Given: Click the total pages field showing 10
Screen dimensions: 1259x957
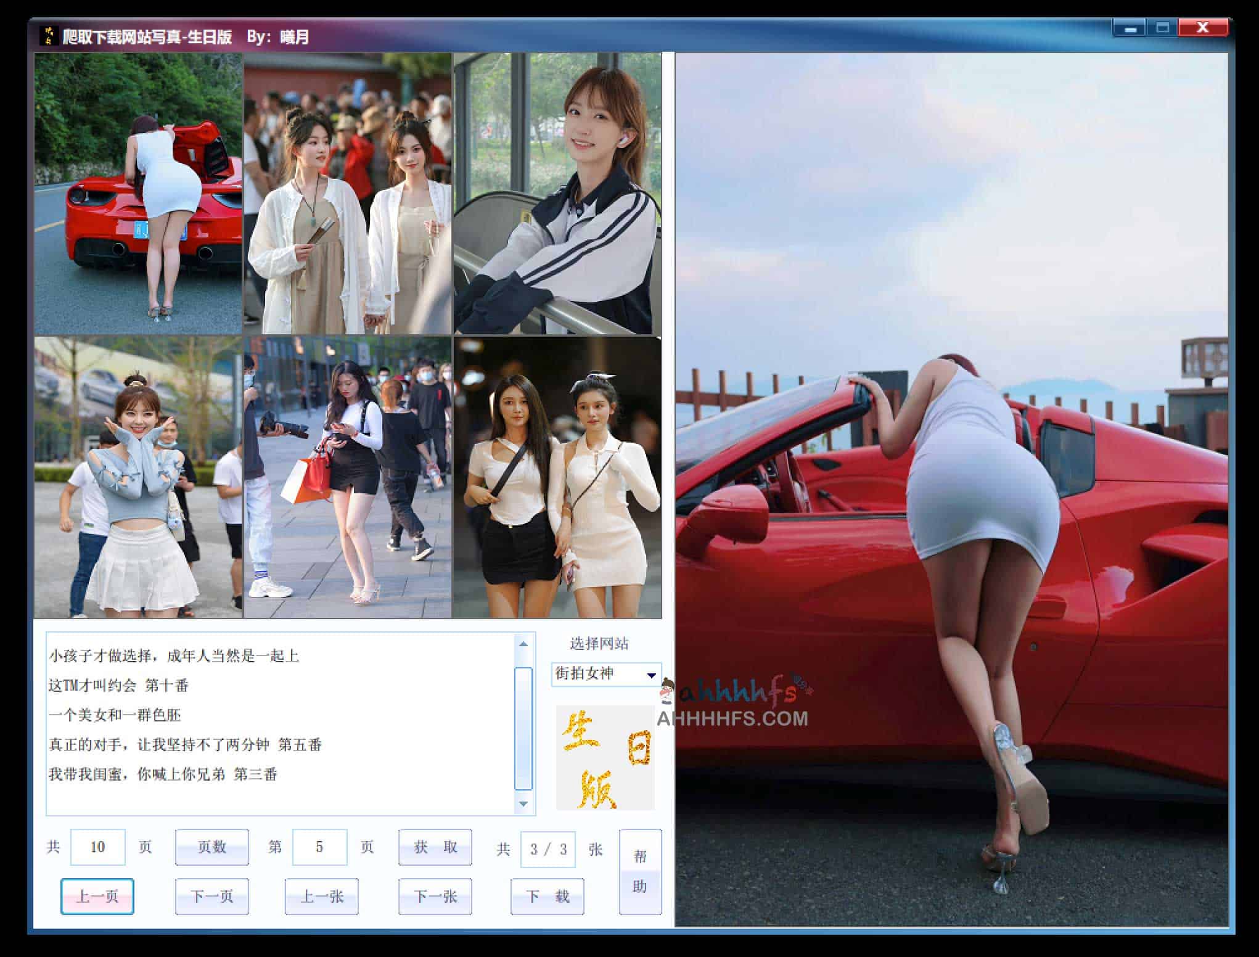Looking at the screenshot, I should [x=97, y=847].
